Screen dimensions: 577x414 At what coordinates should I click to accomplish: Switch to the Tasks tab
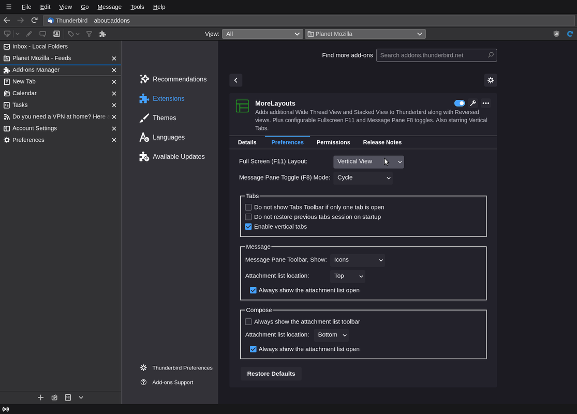pos(55,105)
